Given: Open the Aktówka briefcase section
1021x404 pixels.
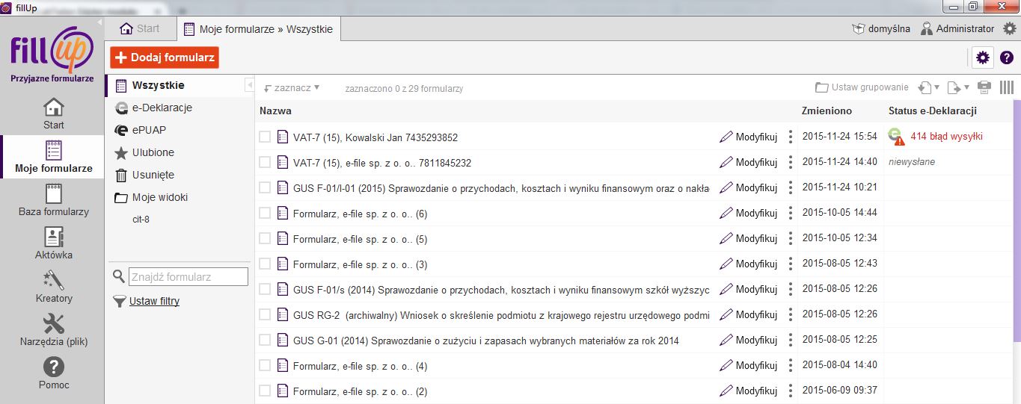Looking at the screenshot, I should (x=53, y=243).
